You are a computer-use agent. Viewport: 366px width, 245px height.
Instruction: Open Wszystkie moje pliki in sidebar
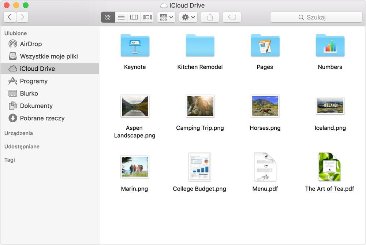tap(49, 56)
